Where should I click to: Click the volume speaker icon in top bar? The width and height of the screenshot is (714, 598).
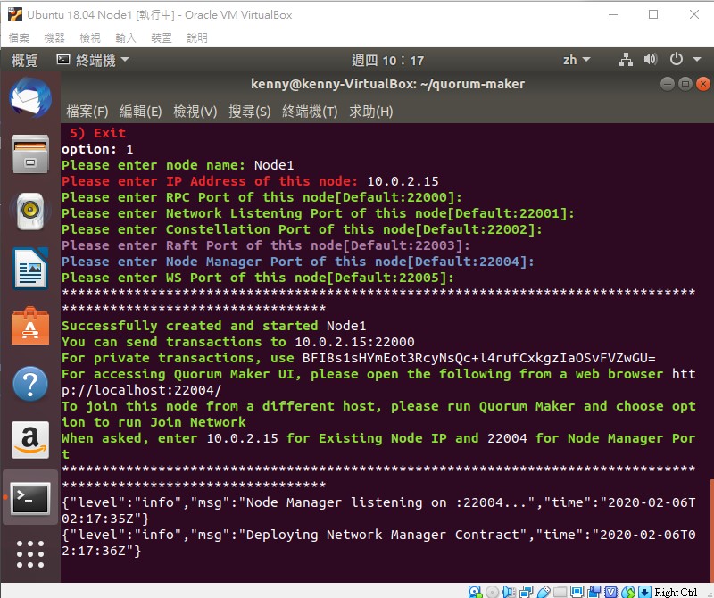pos(651,60)
